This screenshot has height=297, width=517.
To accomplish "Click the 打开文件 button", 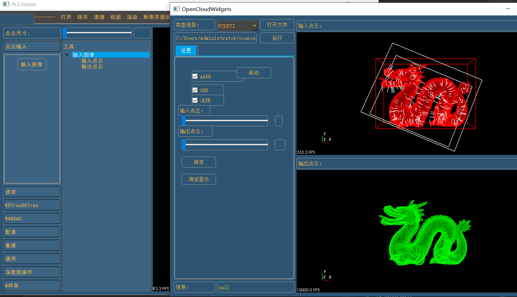I will pos(277,25).
